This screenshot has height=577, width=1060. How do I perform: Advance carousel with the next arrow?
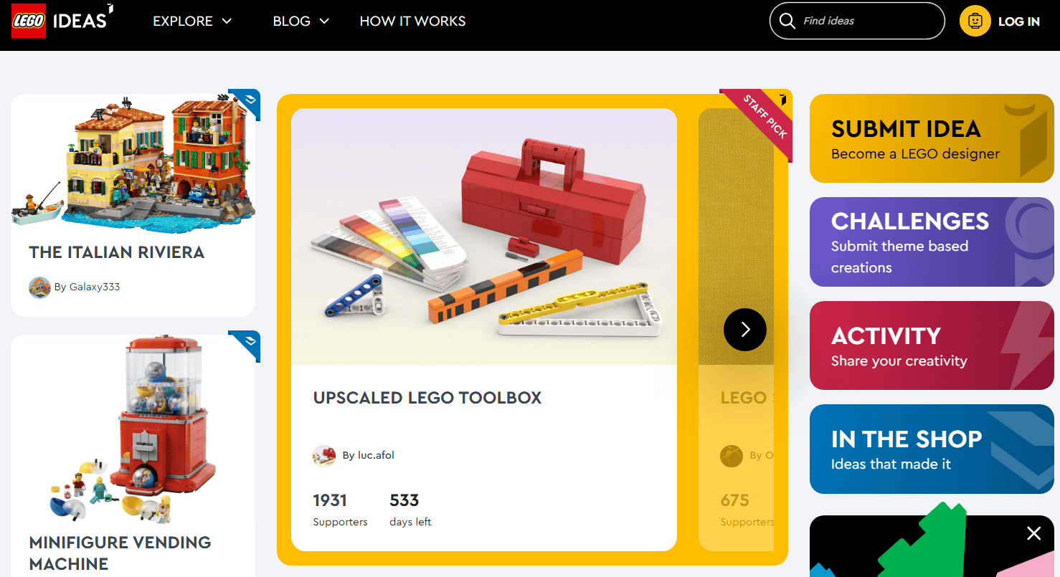[x=745, y=330]
